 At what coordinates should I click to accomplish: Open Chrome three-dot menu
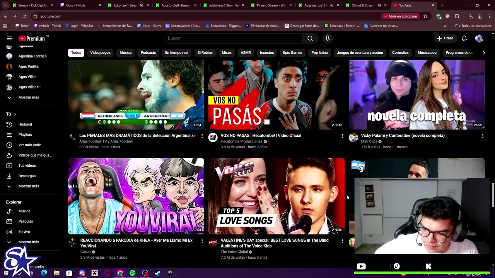(x=489, y=16)
